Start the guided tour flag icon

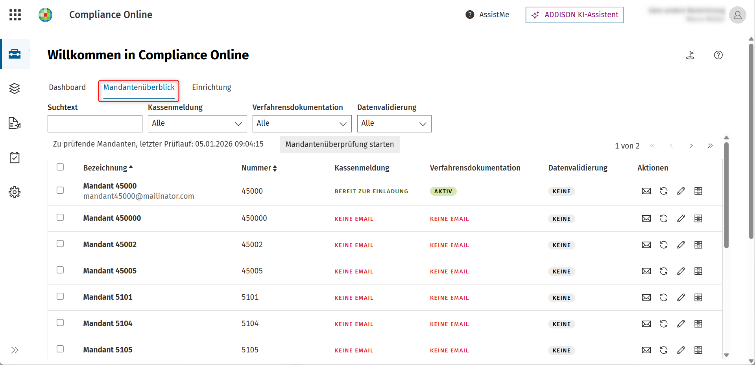click(690, 55)
